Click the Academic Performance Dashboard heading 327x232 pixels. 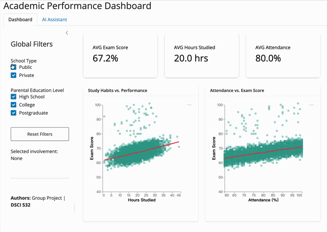click(77, 6)
